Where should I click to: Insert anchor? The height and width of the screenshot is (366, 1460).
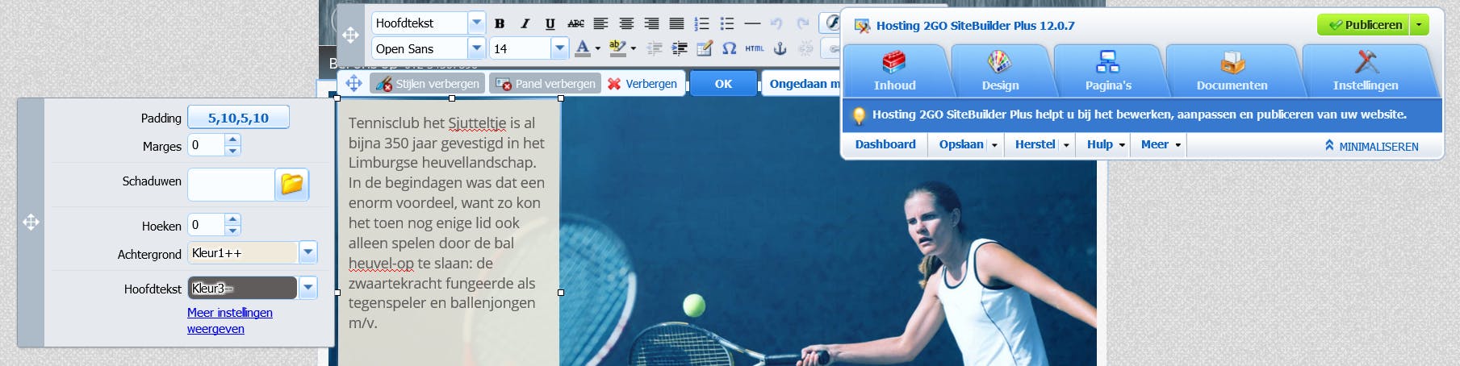pos(780,48)
